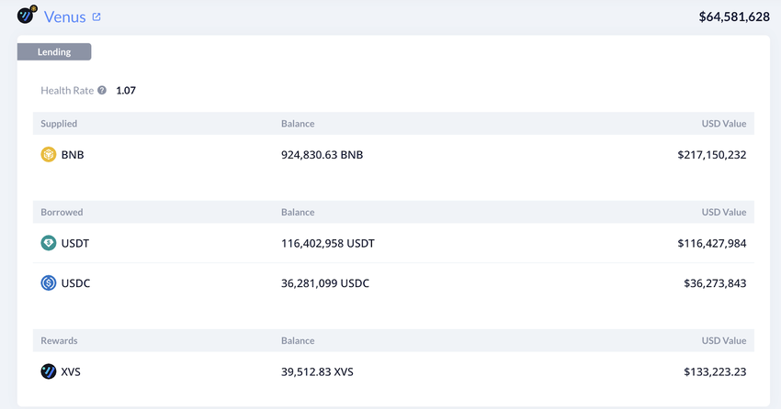
Task: Select the 924,830.63 BNB balance
Action: (322, 155)
